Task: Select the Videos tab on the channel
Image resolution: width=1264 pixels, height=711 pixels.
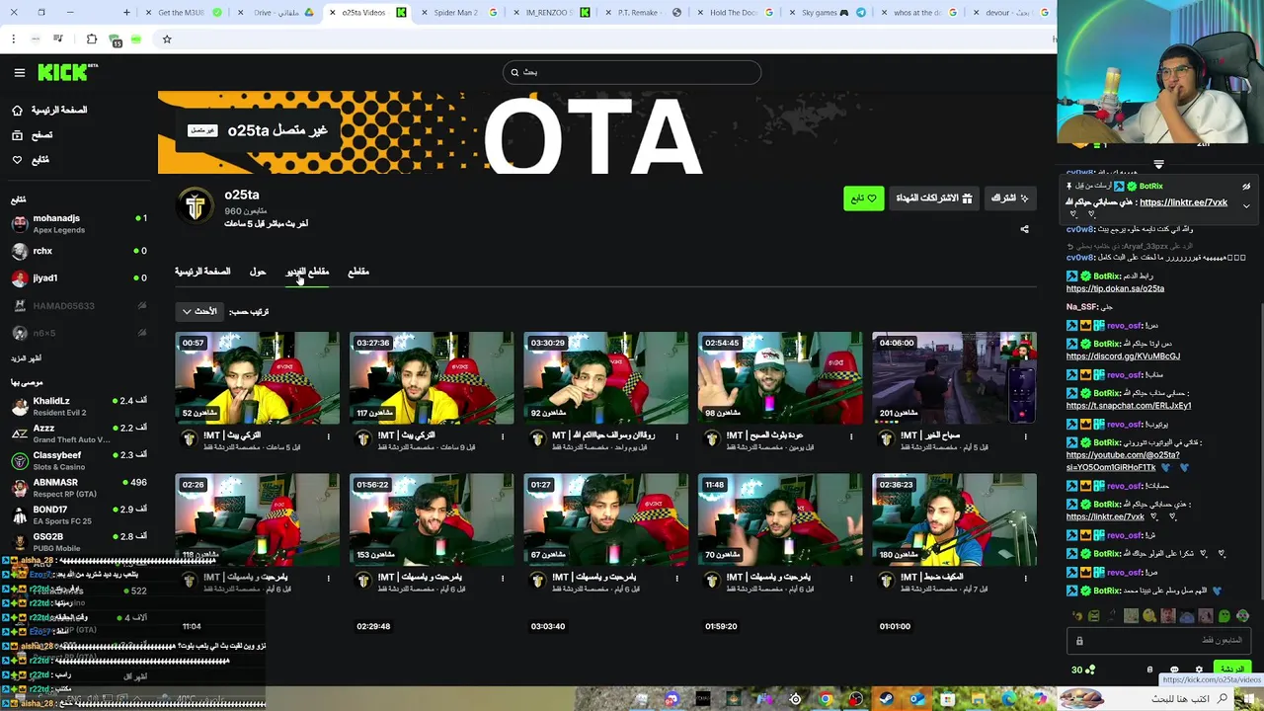Action: pyautogui.click(x=307, y=272)
